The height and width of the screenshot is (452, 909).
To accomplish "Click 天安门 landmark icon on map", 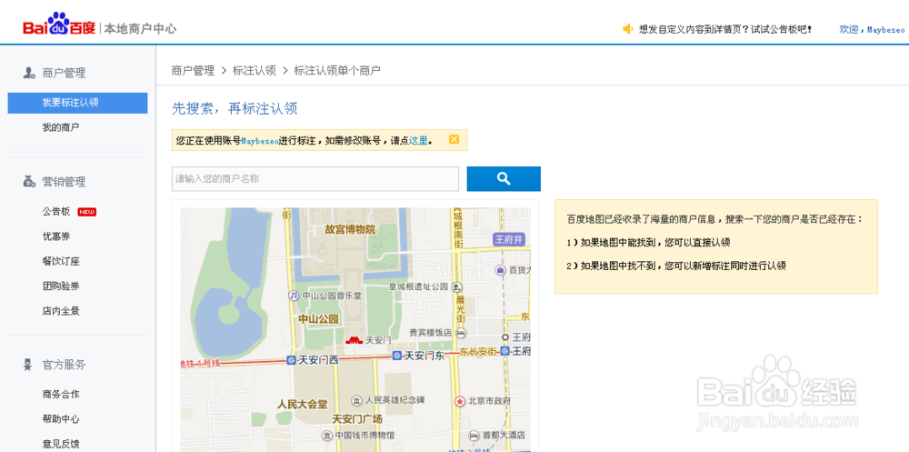I will click(354, 339).
